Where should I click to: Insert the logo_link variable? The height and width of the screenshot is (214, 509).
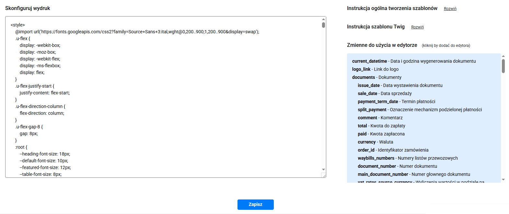tap(361, 69)
